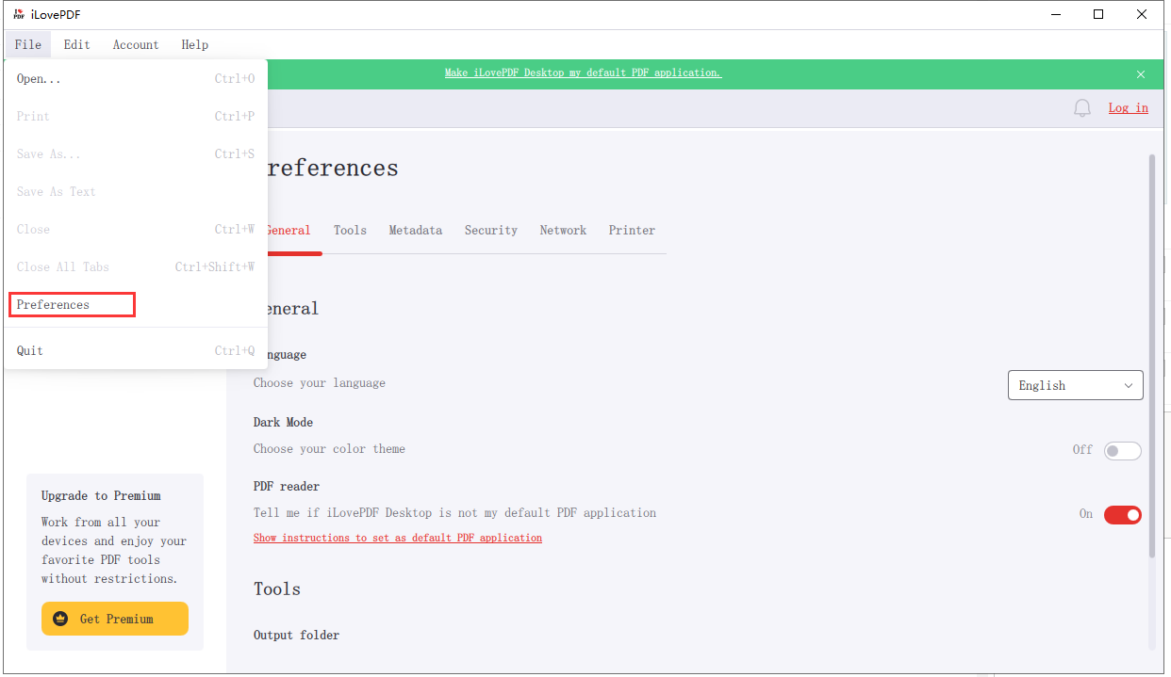Click the crown icon on Get Premium
1171x677 pixels.
click(61, 619)
